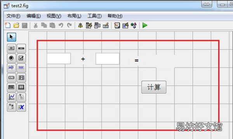Undo the last layout change
The width and height of the screenshot is (233, 139).
(x=61, y=25)
